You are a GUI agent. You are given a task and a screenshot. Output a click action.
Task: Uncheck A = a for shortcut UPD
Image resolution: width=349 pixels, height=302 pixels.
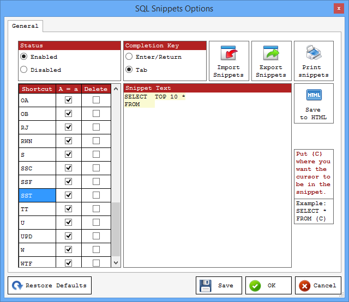68,236
